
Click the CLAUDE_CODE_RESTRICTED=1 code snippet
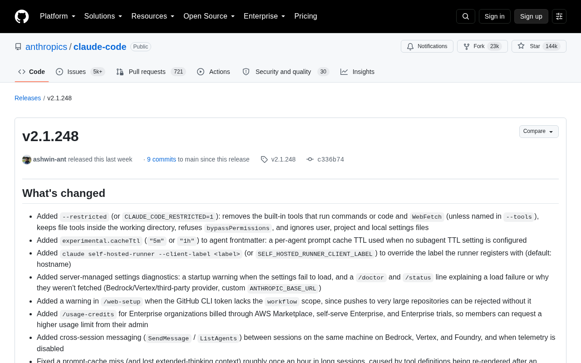[x=169, y=217]
